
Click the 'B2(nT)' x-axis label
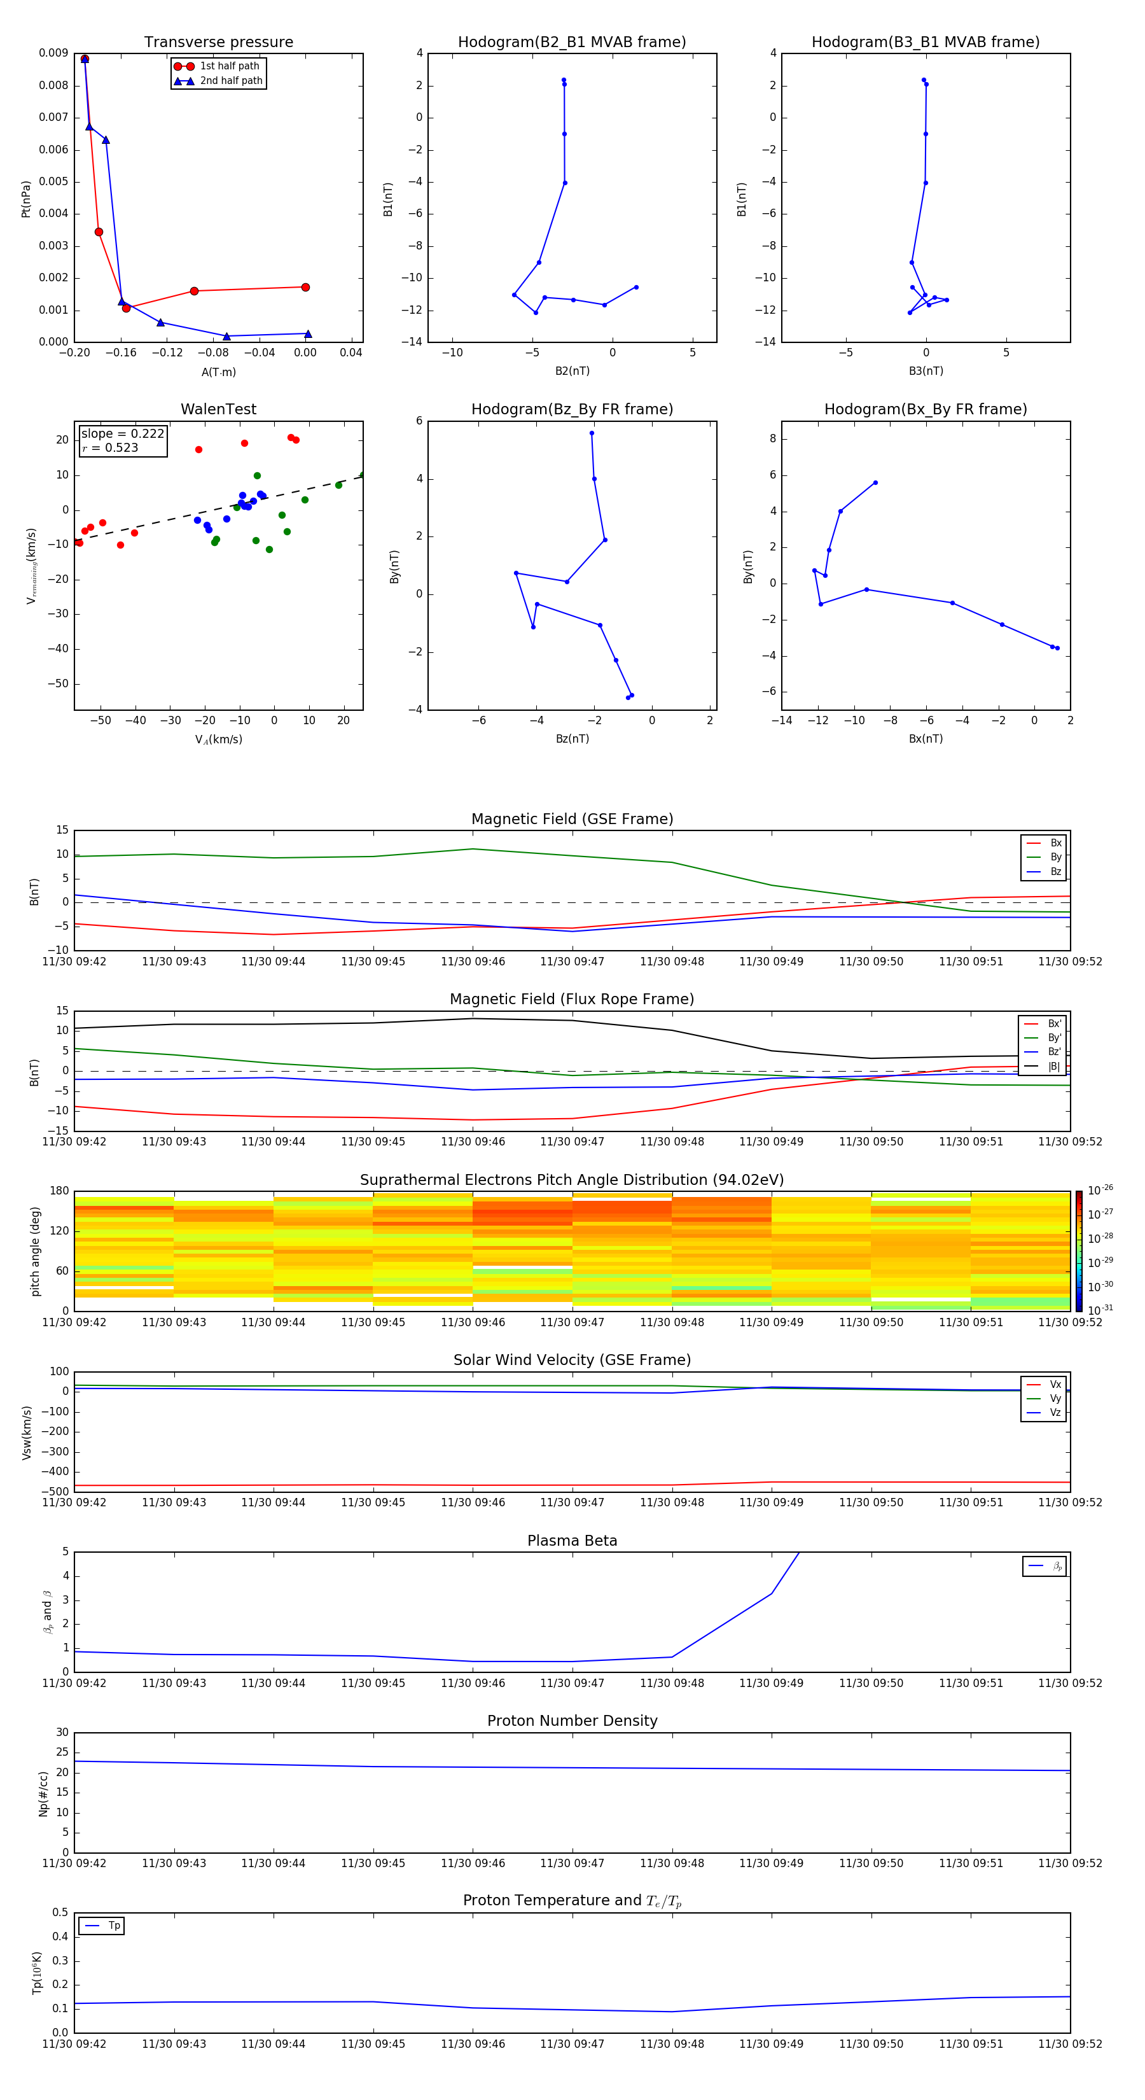572,371
